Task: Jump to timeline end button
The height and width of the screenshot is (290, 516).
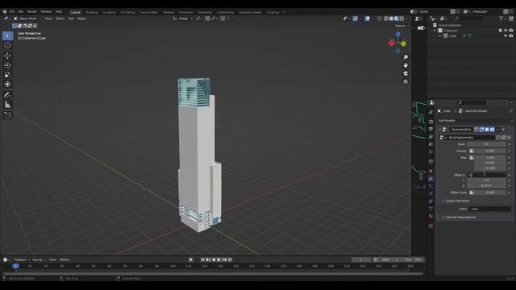Action: click(x=230, y=259)
